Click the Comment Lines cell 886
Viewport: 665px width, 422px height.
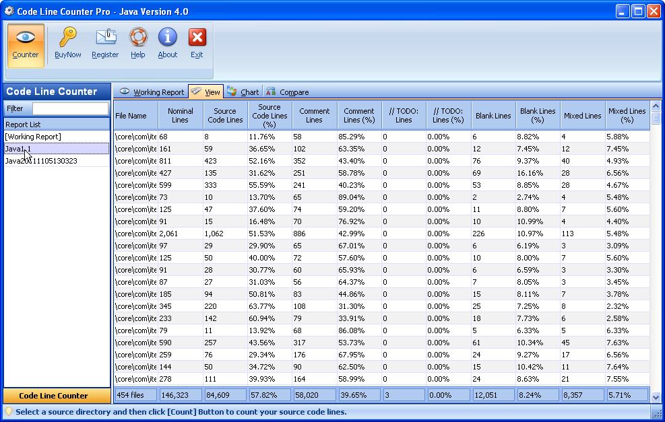pyautogui.click(x=314, y=234)
